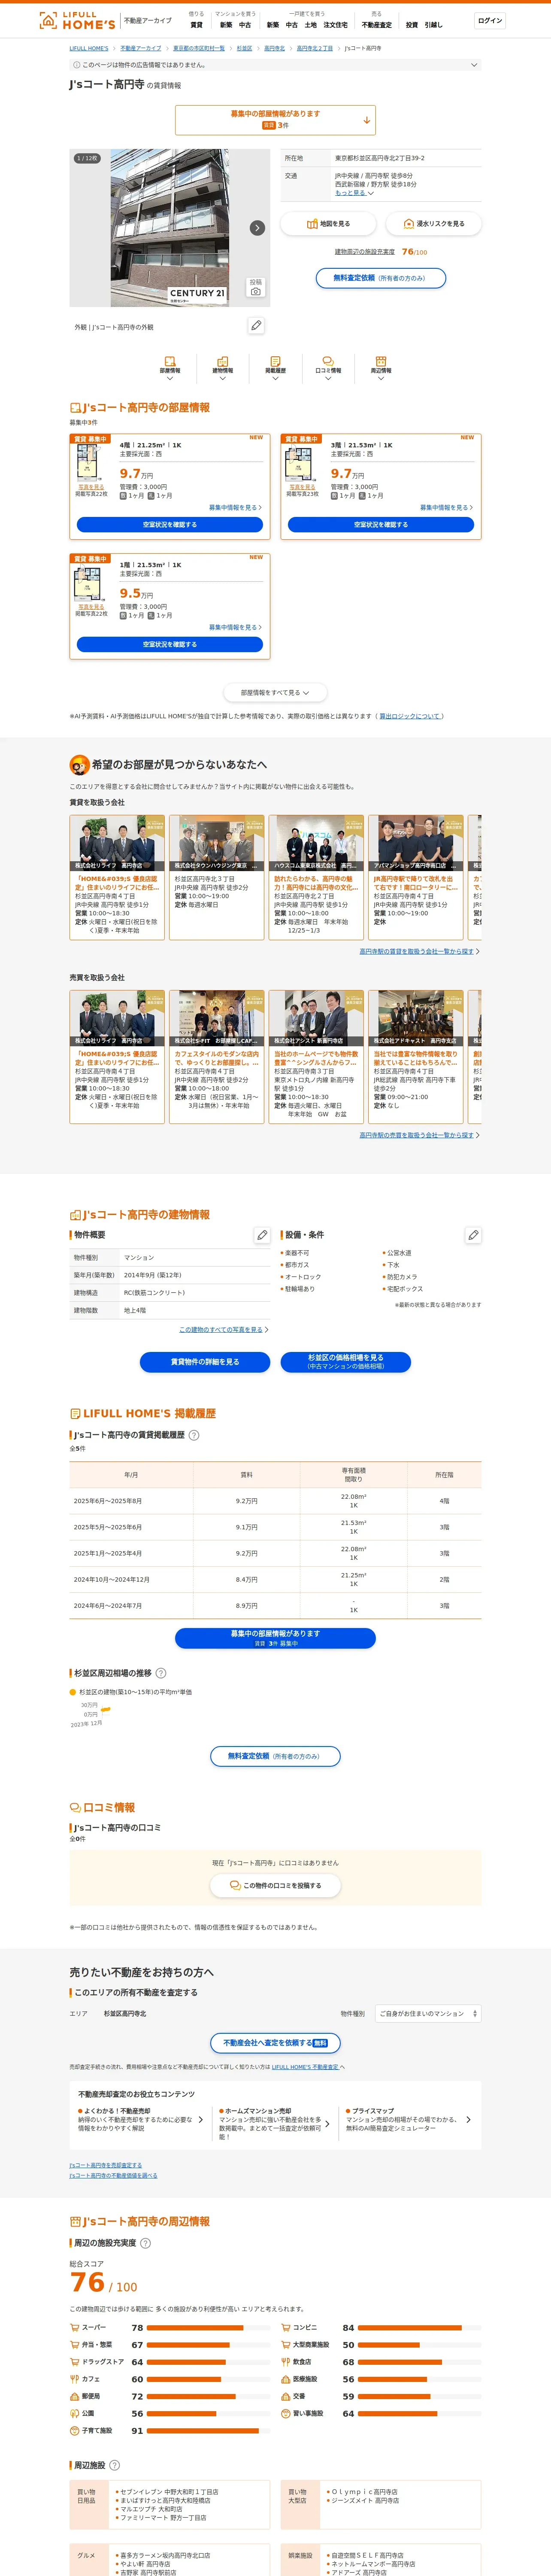Click 無料査定依頼 button near the address
The height and width of the screenshot is (2576, 551).
(381, 278)
